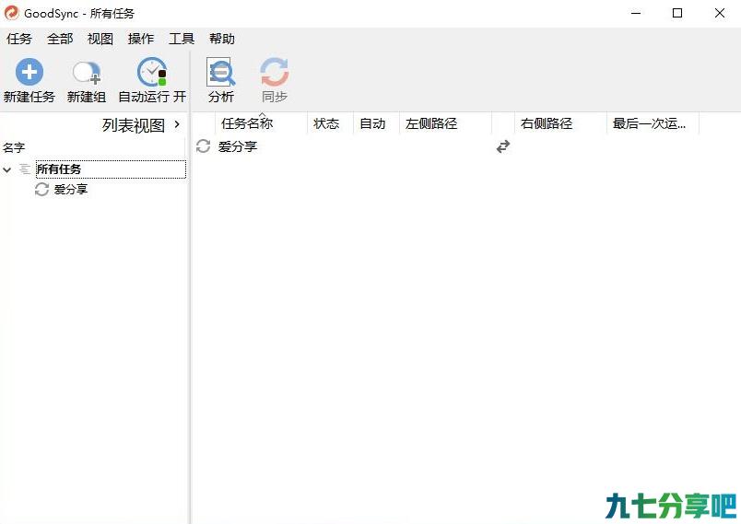This screenshot has width=741, height=524.
Task: Maximize the GoodSync window
Action: click(x=677, y=13)
